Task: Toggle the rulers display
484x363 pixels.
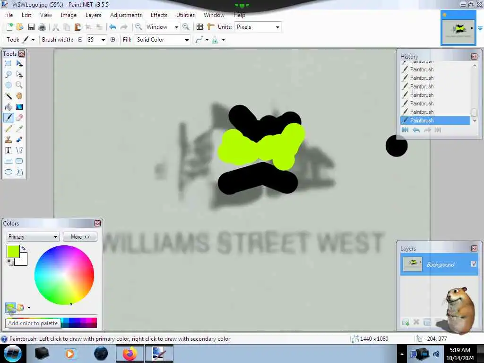Action: [x=210, y=27]
